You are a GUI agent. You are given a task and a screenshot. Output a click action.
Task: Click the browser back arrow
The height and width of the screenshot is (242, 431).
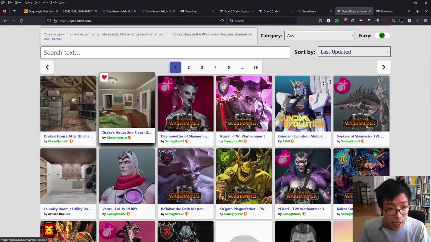(x=5, y=21)
